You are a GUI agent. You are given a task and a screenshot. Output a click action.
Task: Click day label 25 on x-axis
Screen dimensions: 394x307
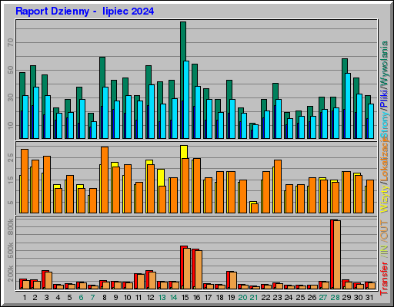(x=300, y=298)
